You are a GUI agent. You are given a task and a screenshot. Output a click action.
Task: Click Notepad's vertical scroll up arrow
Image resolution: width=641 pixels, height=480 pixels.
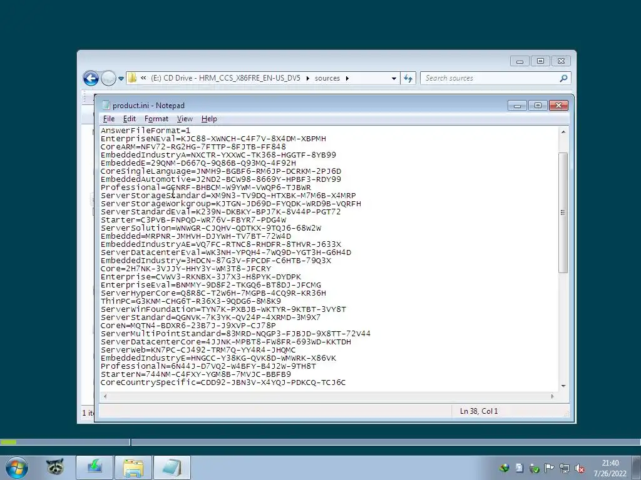[563, 132]
